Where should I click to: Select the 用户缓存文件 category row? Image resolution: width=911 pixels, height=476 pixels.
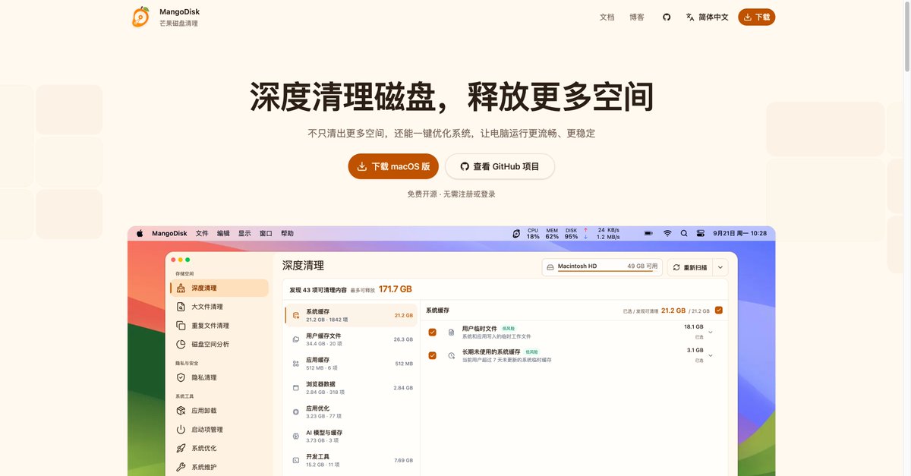[x=352, y=339]
